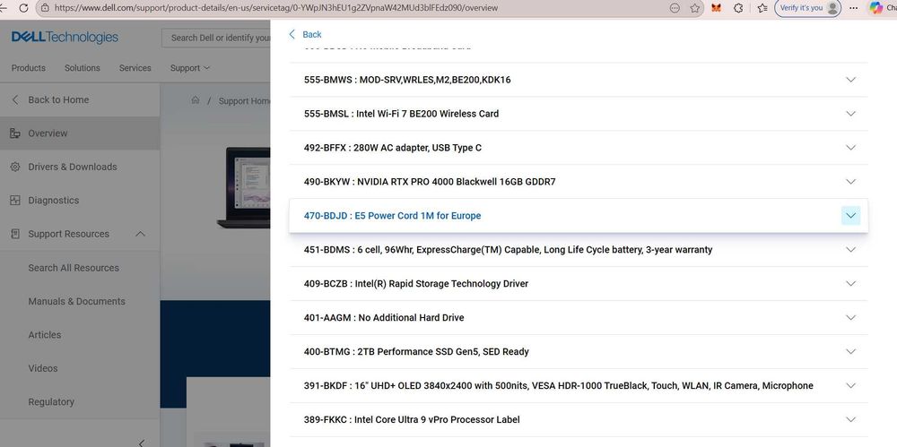Screen dimensions: 897x447
Task: Click the lock icon in the address bar
Action: pyautogui.click(x=45, y=8)
